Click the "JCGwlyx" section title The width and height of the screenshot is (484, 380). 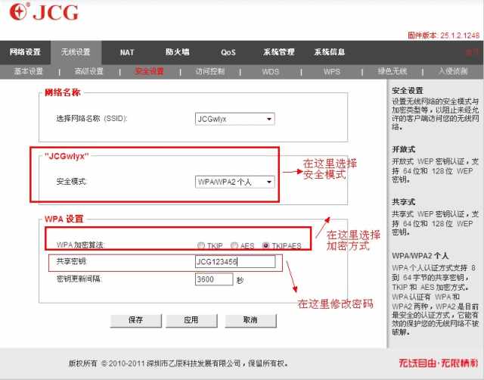coord(67,156)
